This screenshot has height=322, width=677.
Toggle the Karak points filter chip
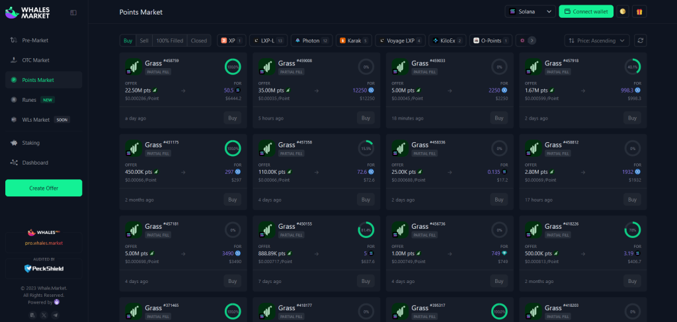pyautogui.click(x=354, y=40)
